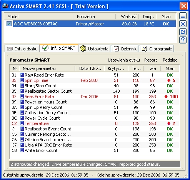
Task: Open the O programie tab
Action: 157,49
